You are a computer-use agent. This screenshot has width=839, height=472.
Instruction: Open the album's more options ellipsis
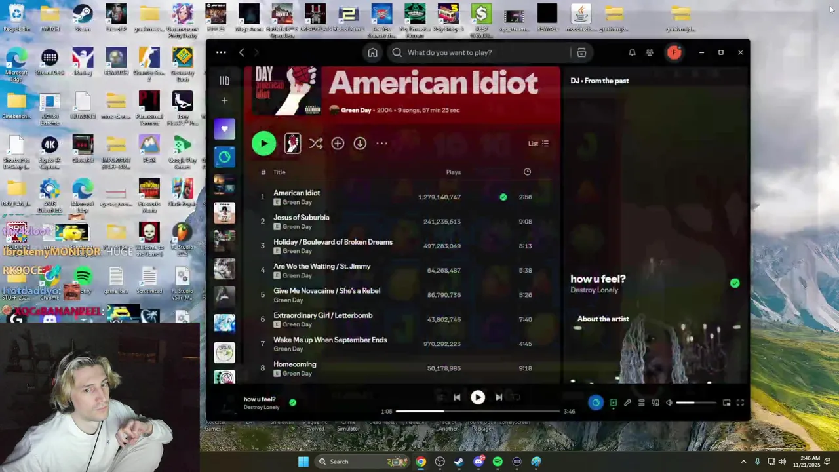[381, 144]
